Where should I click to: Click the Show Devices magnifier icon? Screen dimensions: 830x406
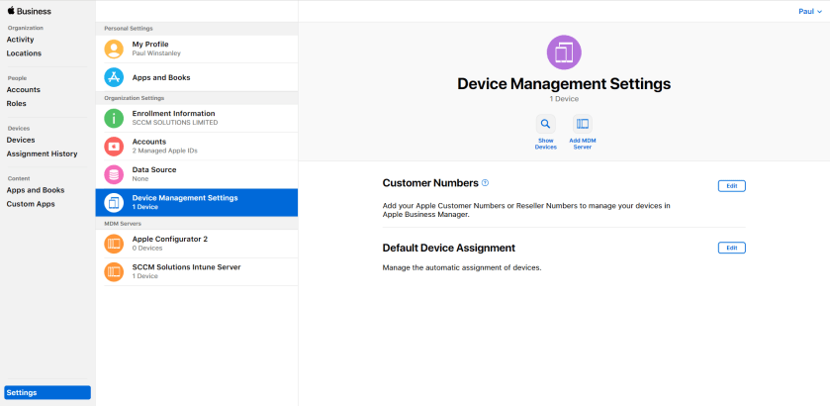coord(545,125)
